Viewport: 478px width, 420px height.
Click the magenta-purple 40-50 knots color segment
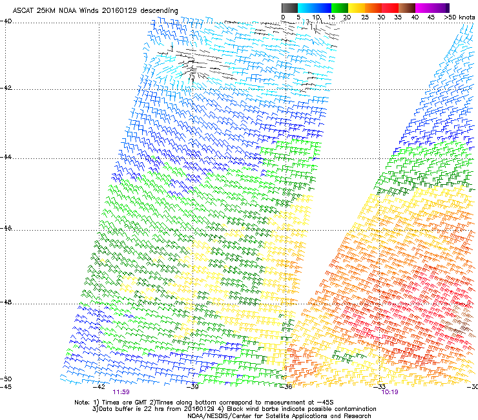pyautogui.click(x=432, y=8)
